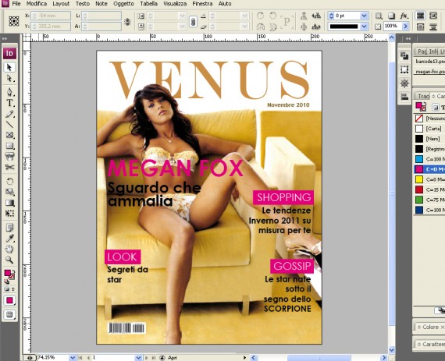Select the green C=75 swatch
Screen dimensions: 445x361
tap(429, 200)
